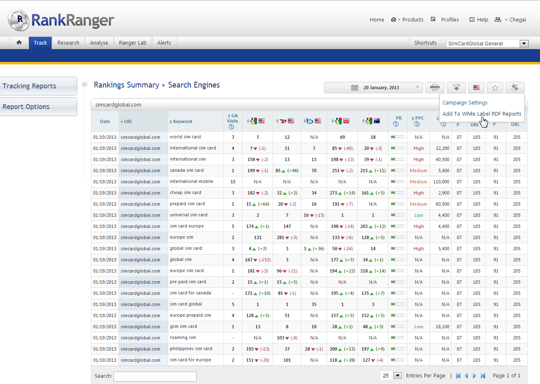This screenshot has height=384, width=540.
Task: Expand the entries per page dropdown
Action: (x=397, y=376)
